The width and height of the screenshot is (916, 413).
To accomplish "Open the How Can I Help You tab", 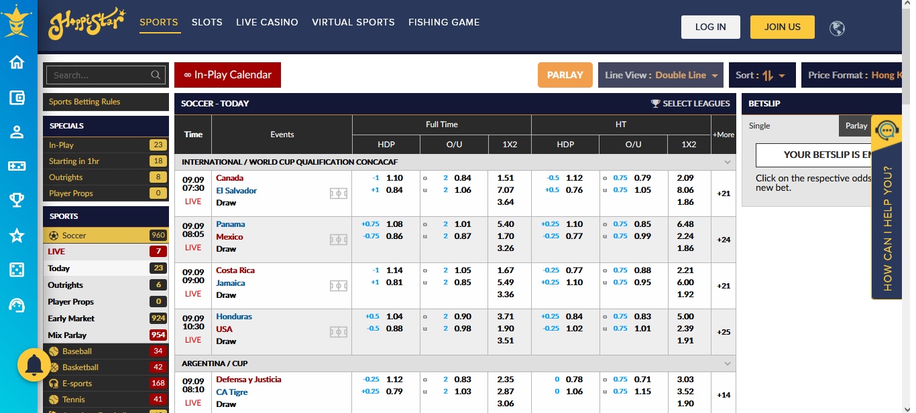I will (x=886, y=208).
